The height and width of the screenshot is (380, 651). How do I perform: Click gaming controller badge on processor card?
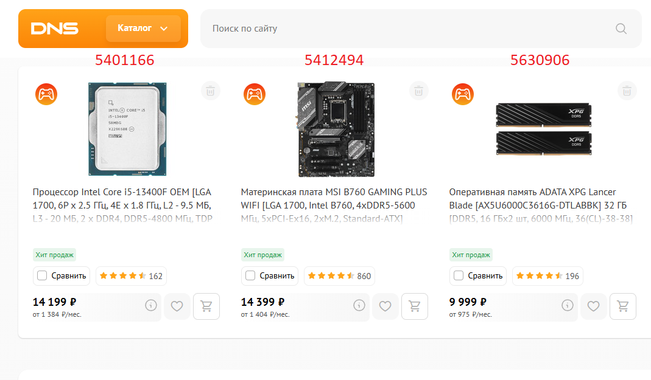pos(46,94)
